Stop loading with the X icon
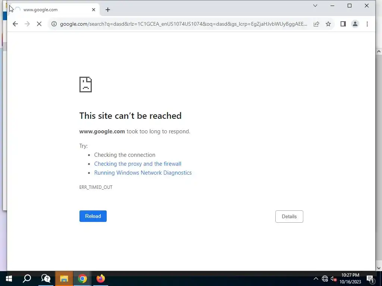 pyautogui.click(x=39, y=24)
